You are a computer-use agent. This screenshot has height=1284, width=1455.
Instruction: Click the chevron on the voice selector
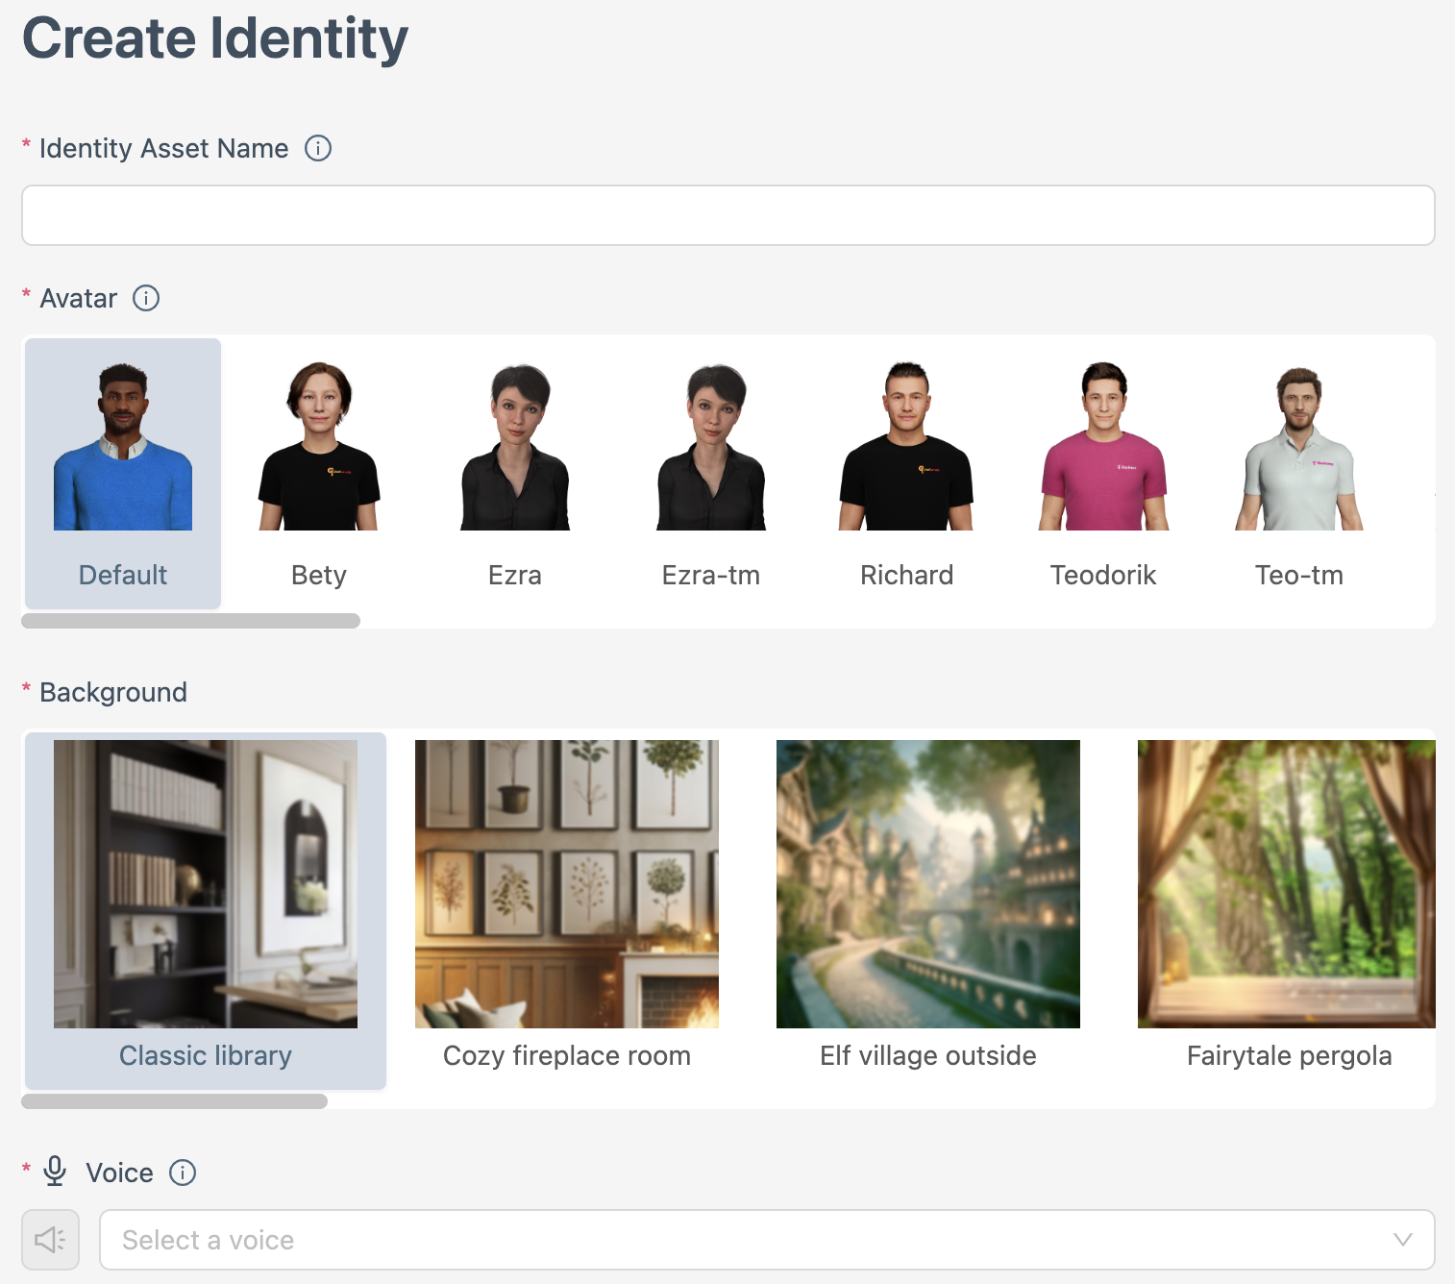pyautogui.click(x=1401, y=1240)
